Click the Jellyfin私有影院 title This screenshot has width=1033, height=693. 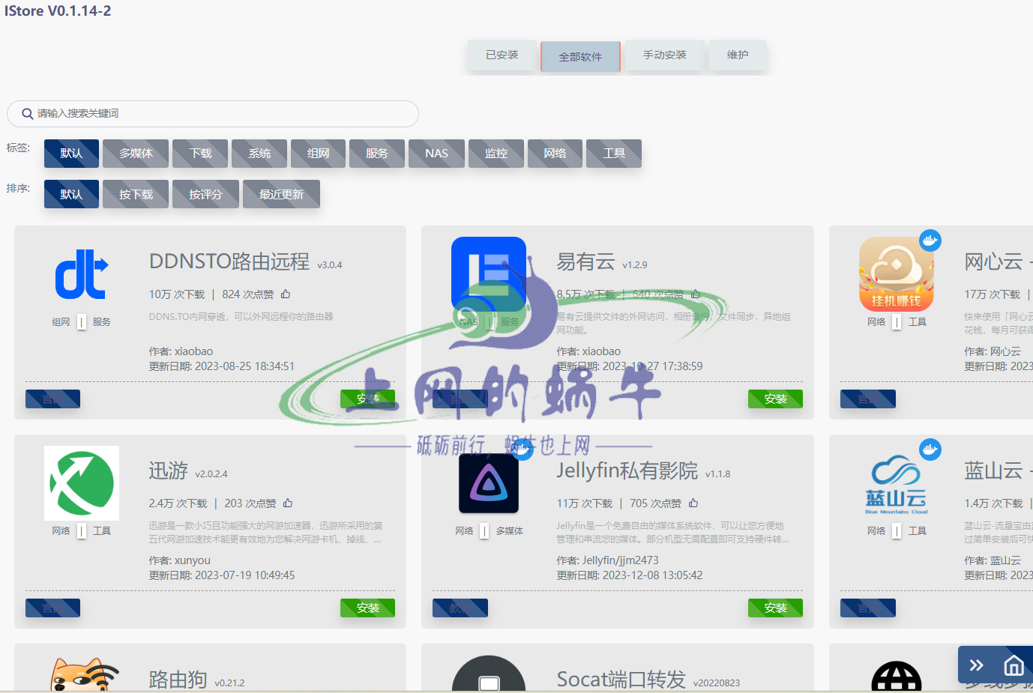[627, 470]
